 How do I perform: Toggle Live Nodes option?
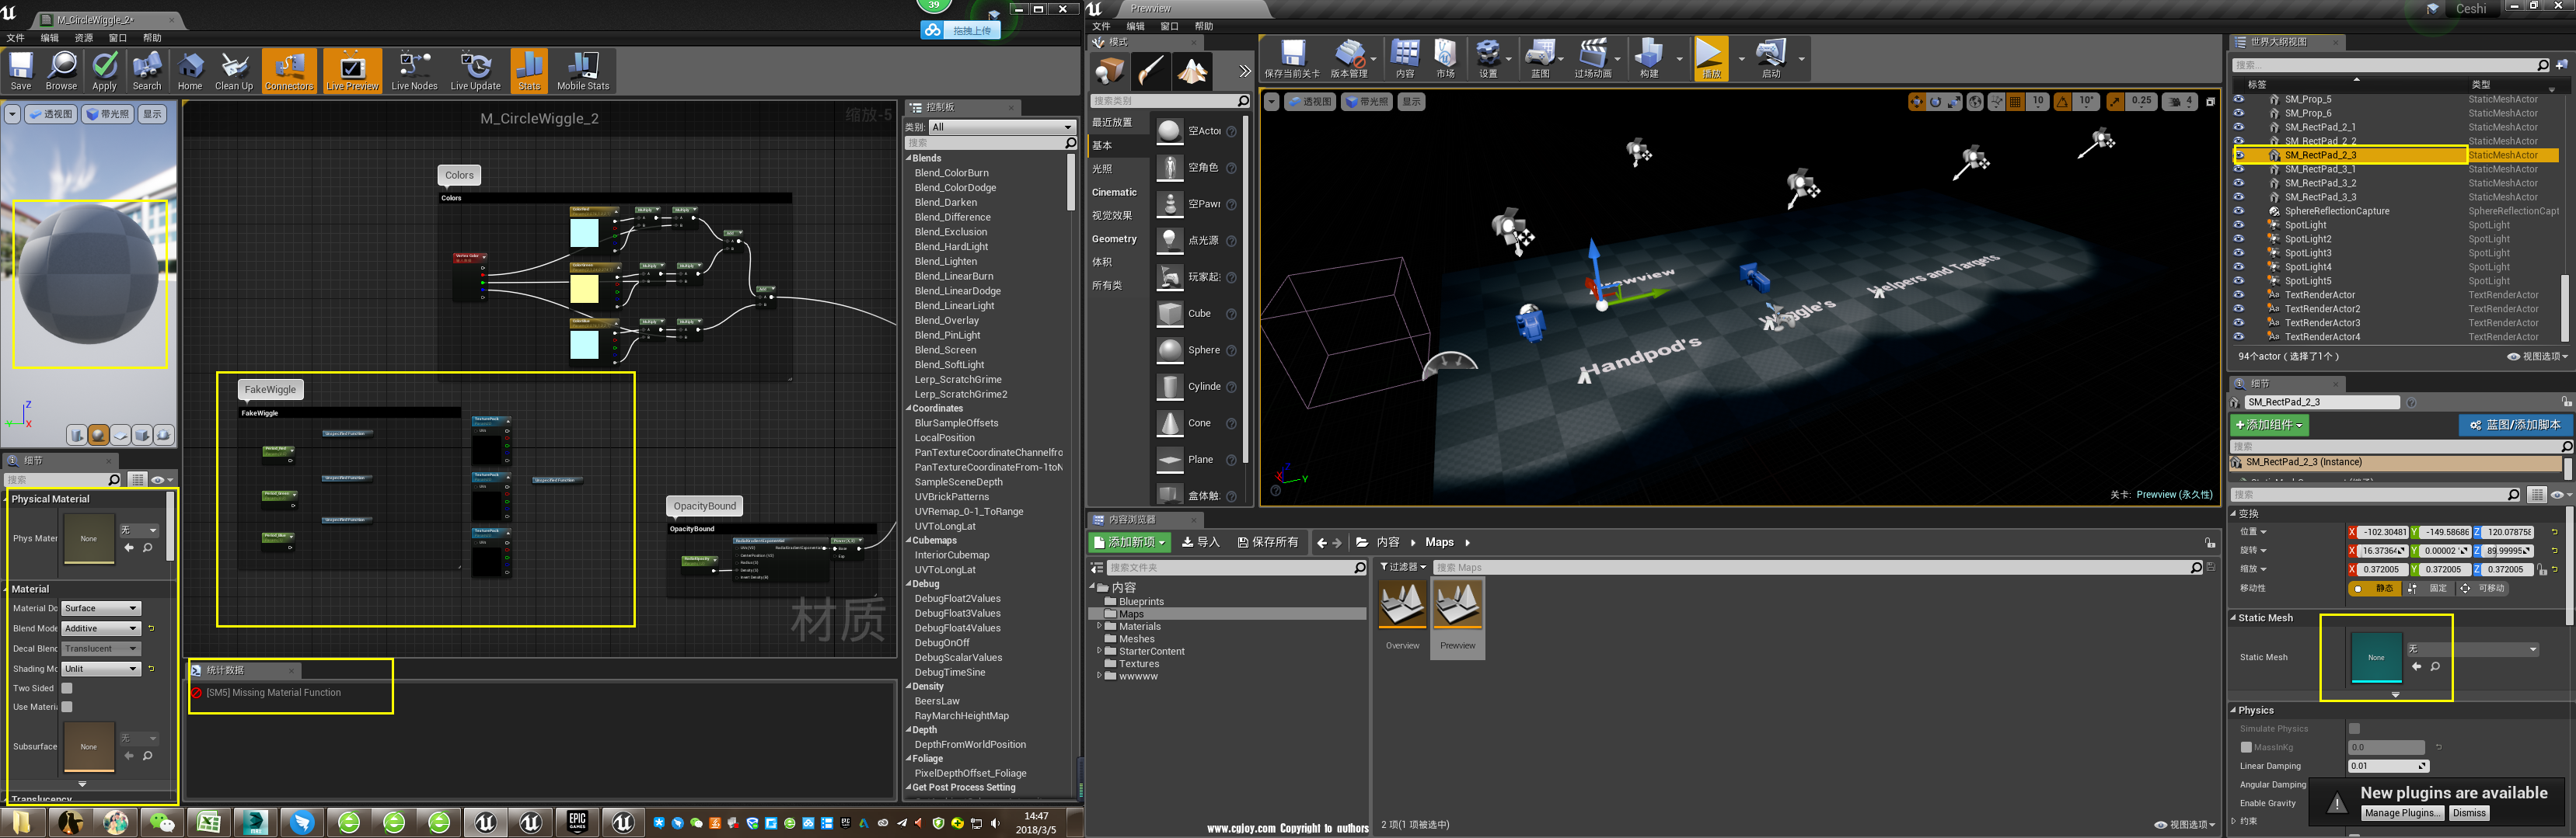coord(414,71)
